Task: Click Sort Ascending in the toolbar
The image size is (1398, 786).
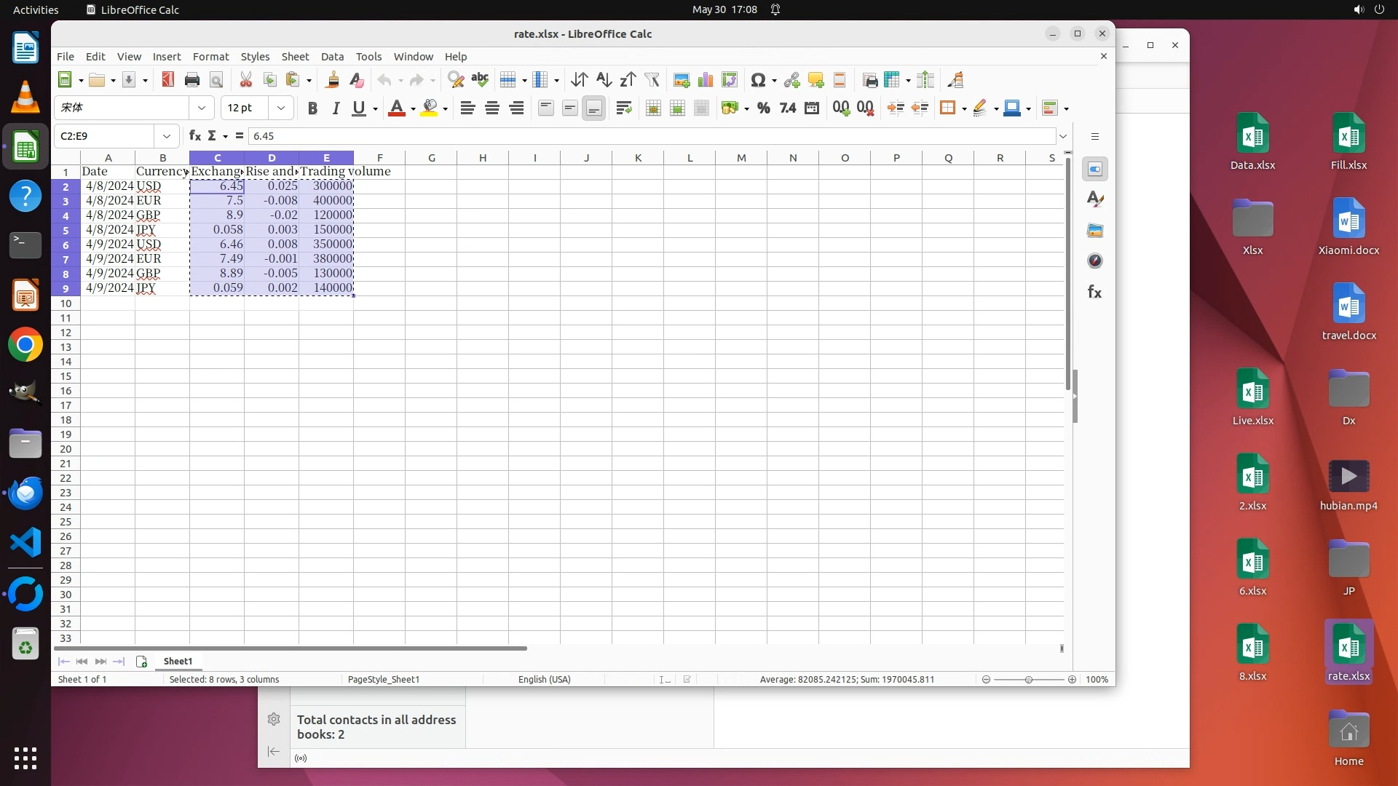Action: point(604,80)
